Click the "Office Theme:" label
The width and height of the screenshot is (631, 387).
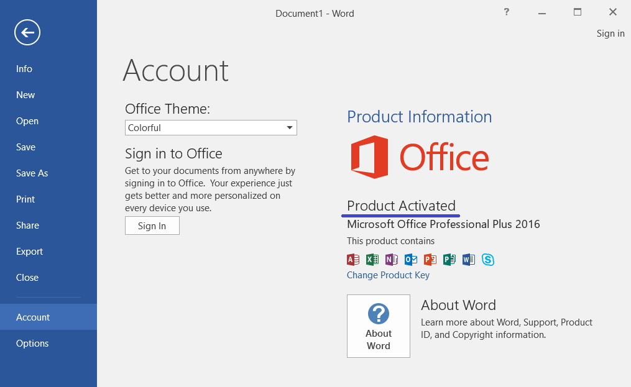point(167,109)
